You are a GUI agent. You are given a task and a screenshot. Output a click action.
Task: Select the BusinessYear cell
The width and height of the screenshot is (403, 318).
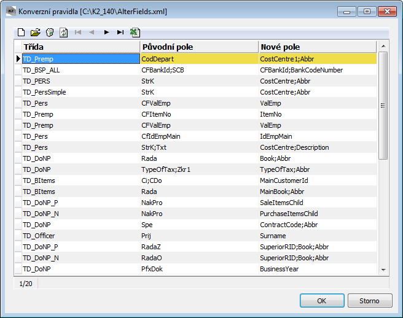318,269
